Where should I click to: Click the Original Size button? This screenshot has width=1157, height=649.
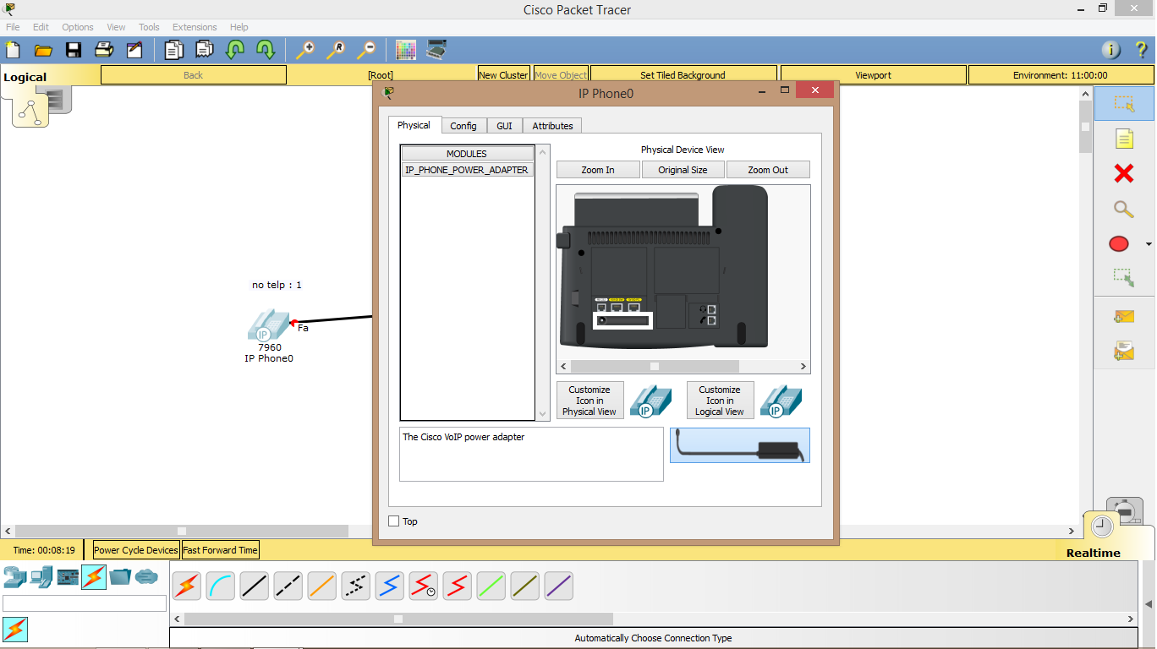683,170
